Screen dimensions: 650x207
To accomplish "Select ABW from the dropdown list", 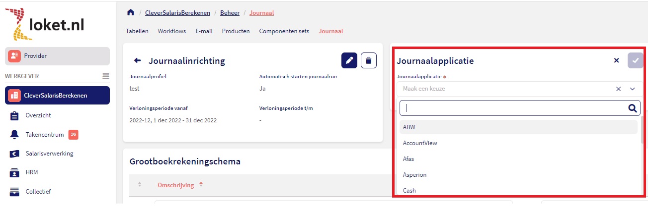I will [518, 127].
